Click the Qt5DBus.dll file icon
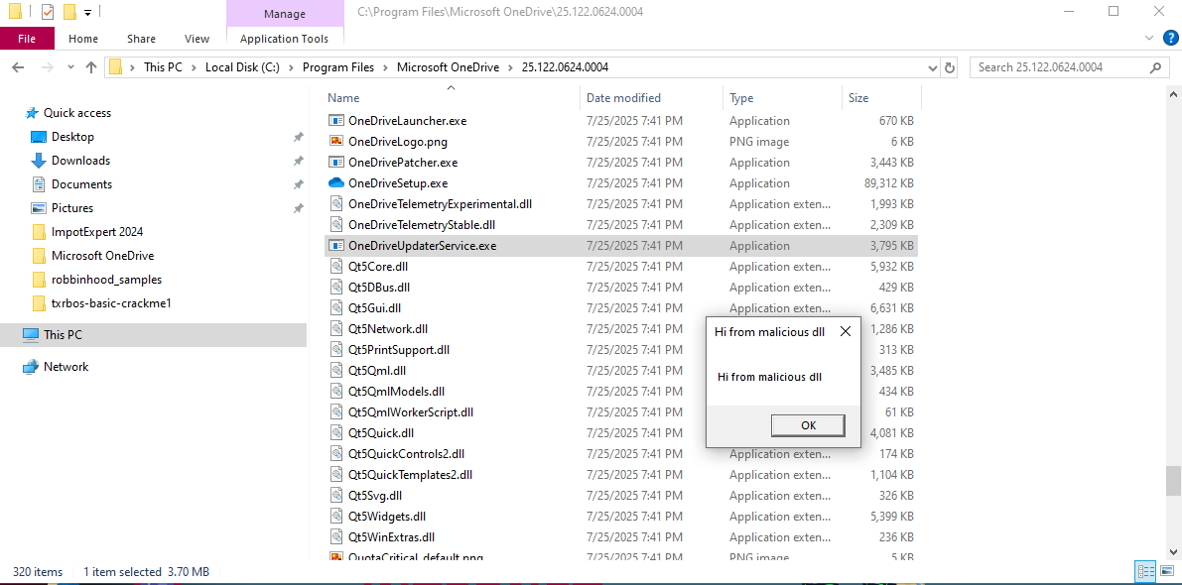This screenshot has height=585, width=1182. tap(336, 287)
